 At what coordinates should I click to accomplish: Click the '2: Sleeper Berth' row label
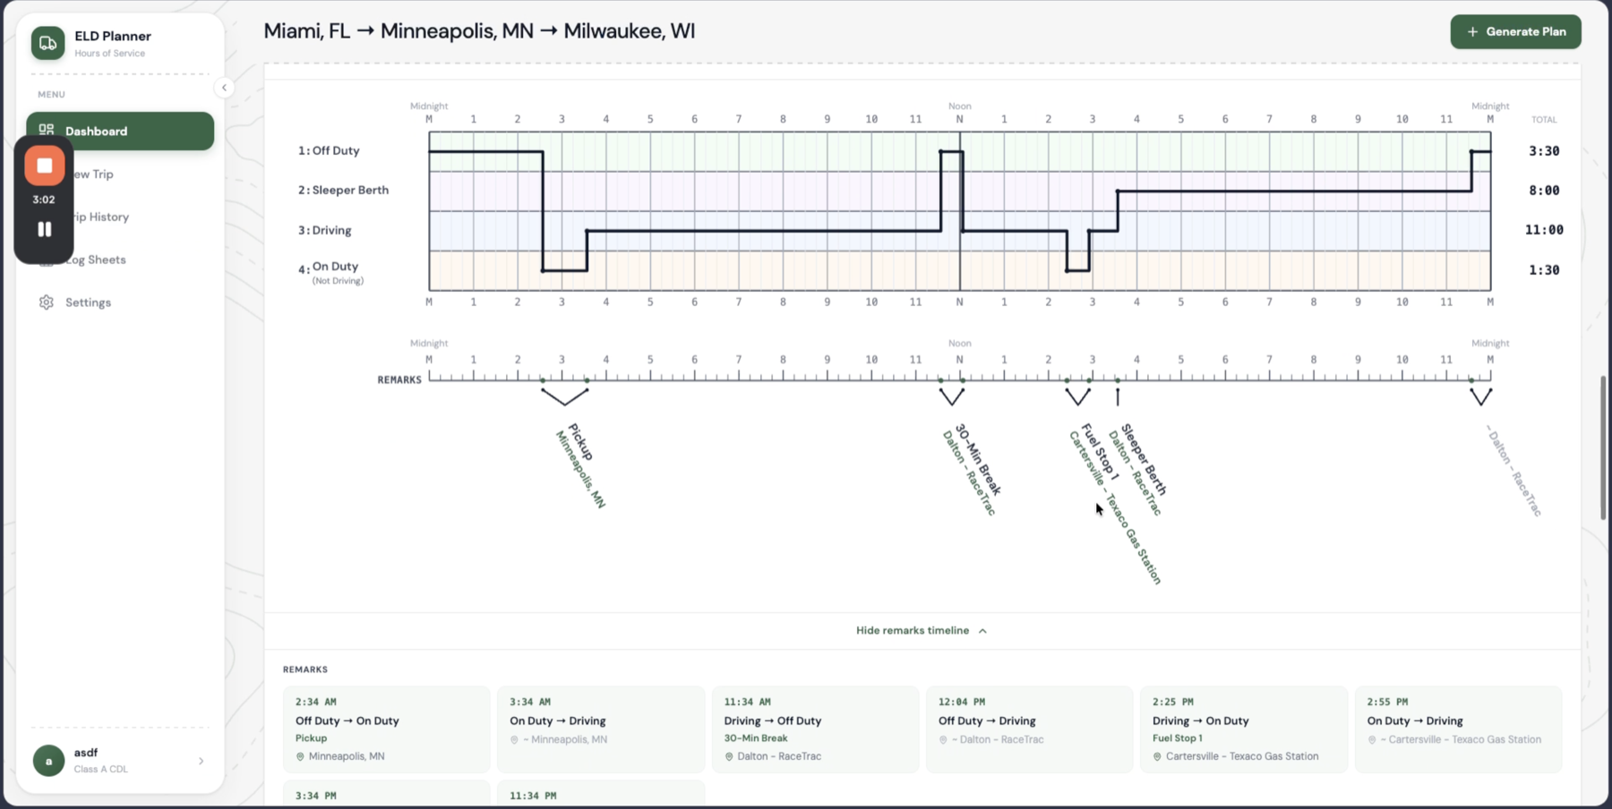(344, 191)
